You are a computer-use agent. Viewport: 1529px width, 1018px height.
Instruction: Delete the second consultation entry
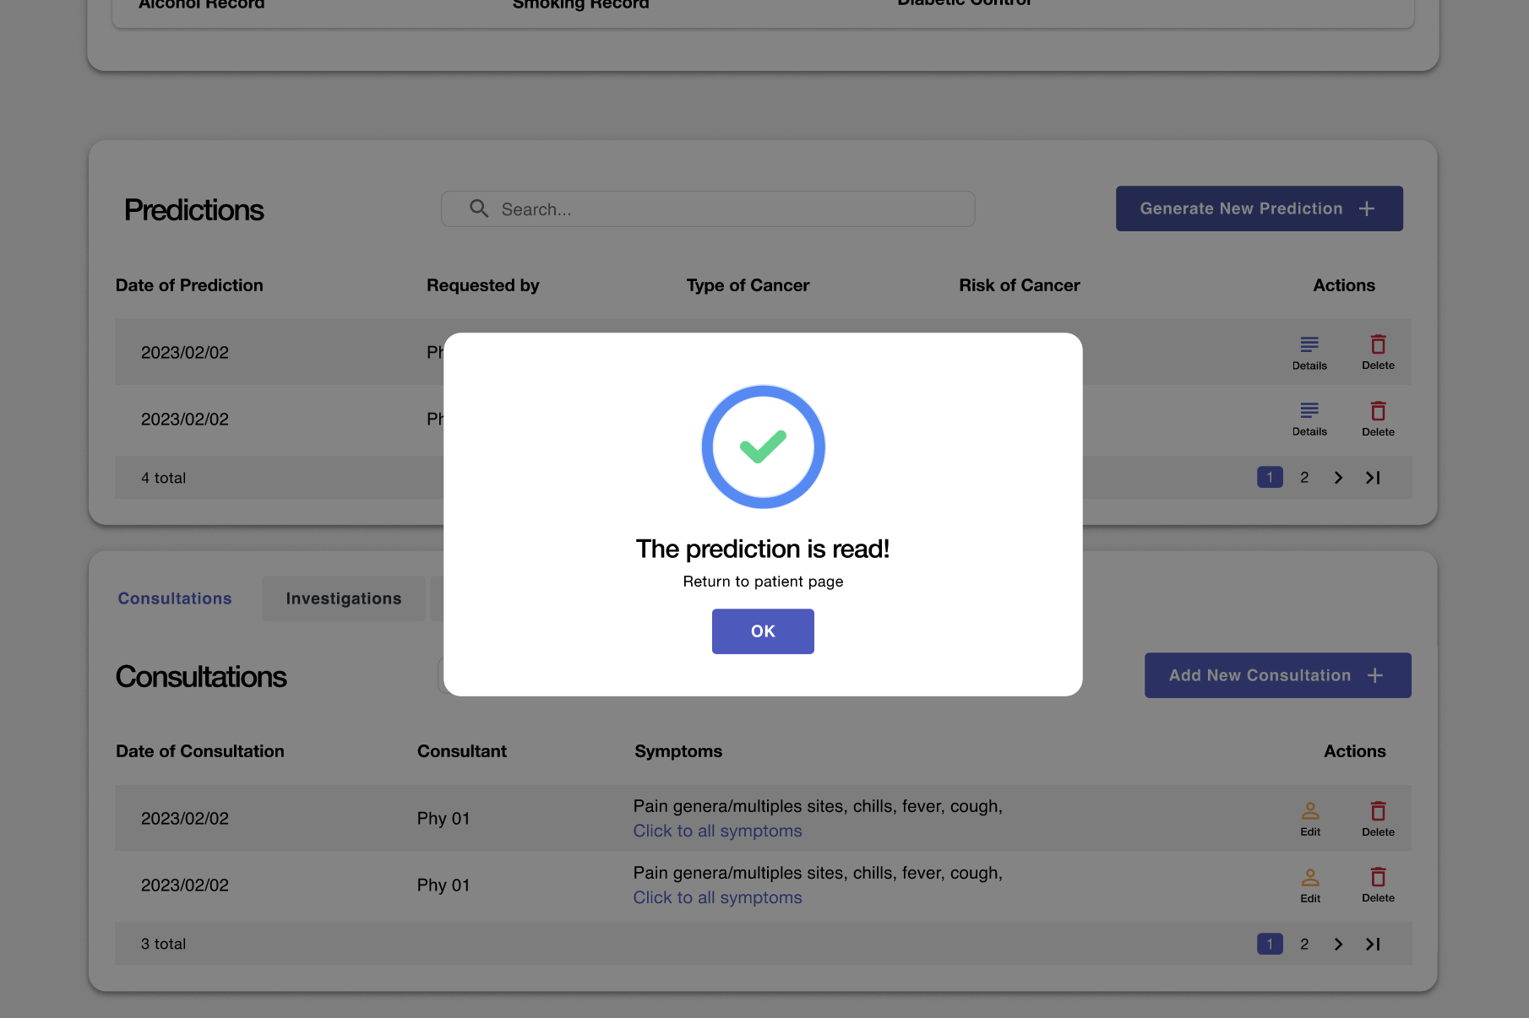[x=1377, y=885]
